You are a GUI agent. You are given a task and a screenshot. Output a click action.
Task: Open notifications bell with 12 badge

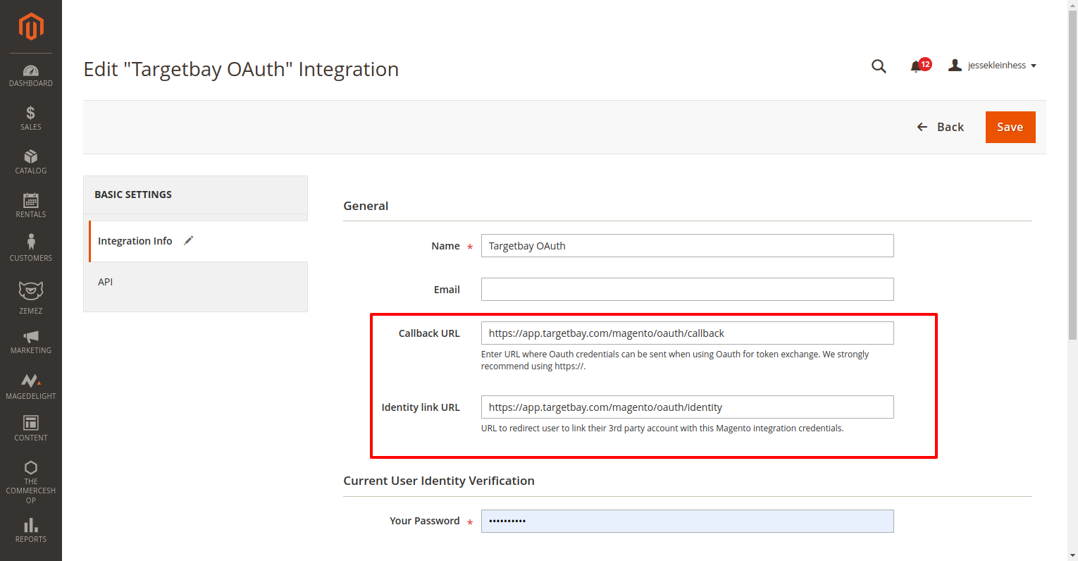(920, 66)
